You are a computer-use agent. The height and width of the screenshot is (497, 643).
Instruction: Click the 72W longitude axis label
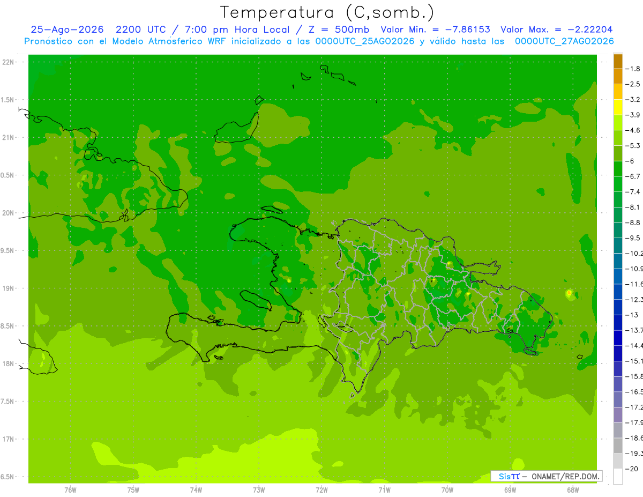322,489
